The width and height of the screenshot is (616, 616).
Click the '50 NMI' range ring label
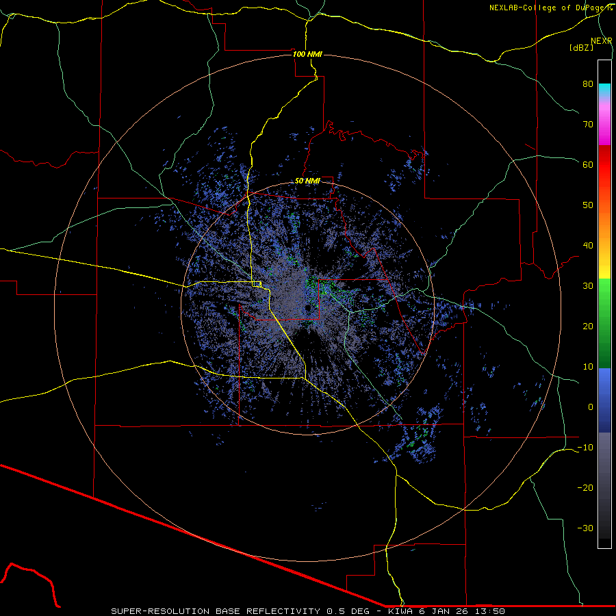tap(307, 181)
